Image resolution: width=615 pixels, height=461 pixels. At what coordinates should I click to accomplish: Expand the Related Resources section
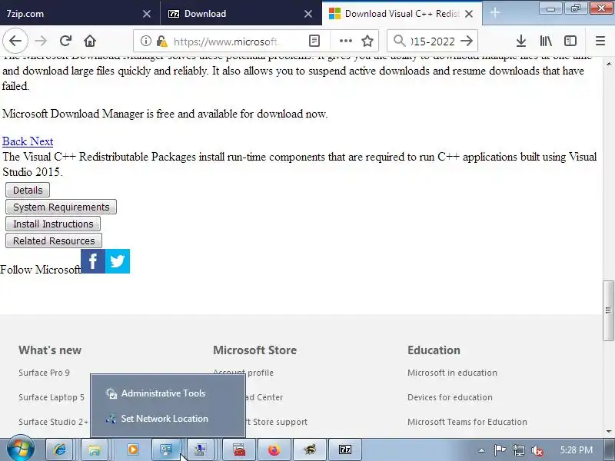click(x=54, y=240)
